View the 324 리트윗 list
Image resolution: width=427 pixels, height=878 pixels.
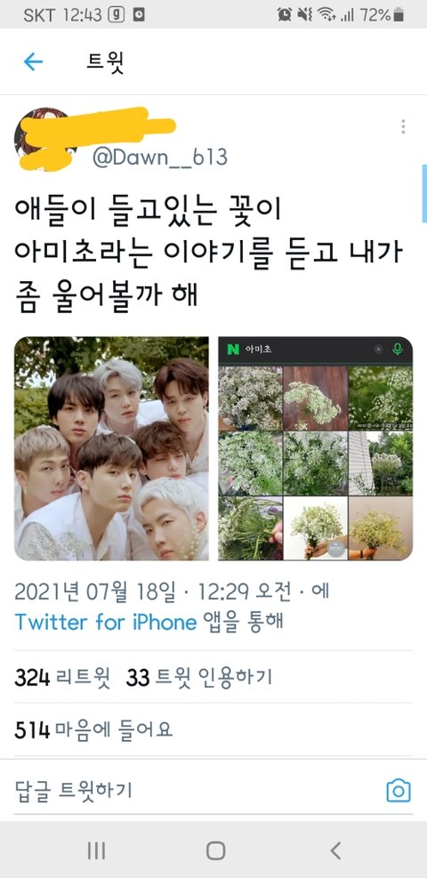(62, 678)
